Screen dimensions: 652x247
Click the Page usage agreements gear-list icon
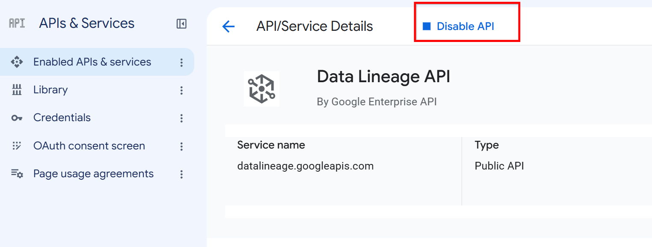[x=17, y=174]
